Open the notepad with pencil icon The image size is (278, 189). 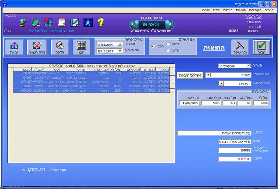[75, 22]
